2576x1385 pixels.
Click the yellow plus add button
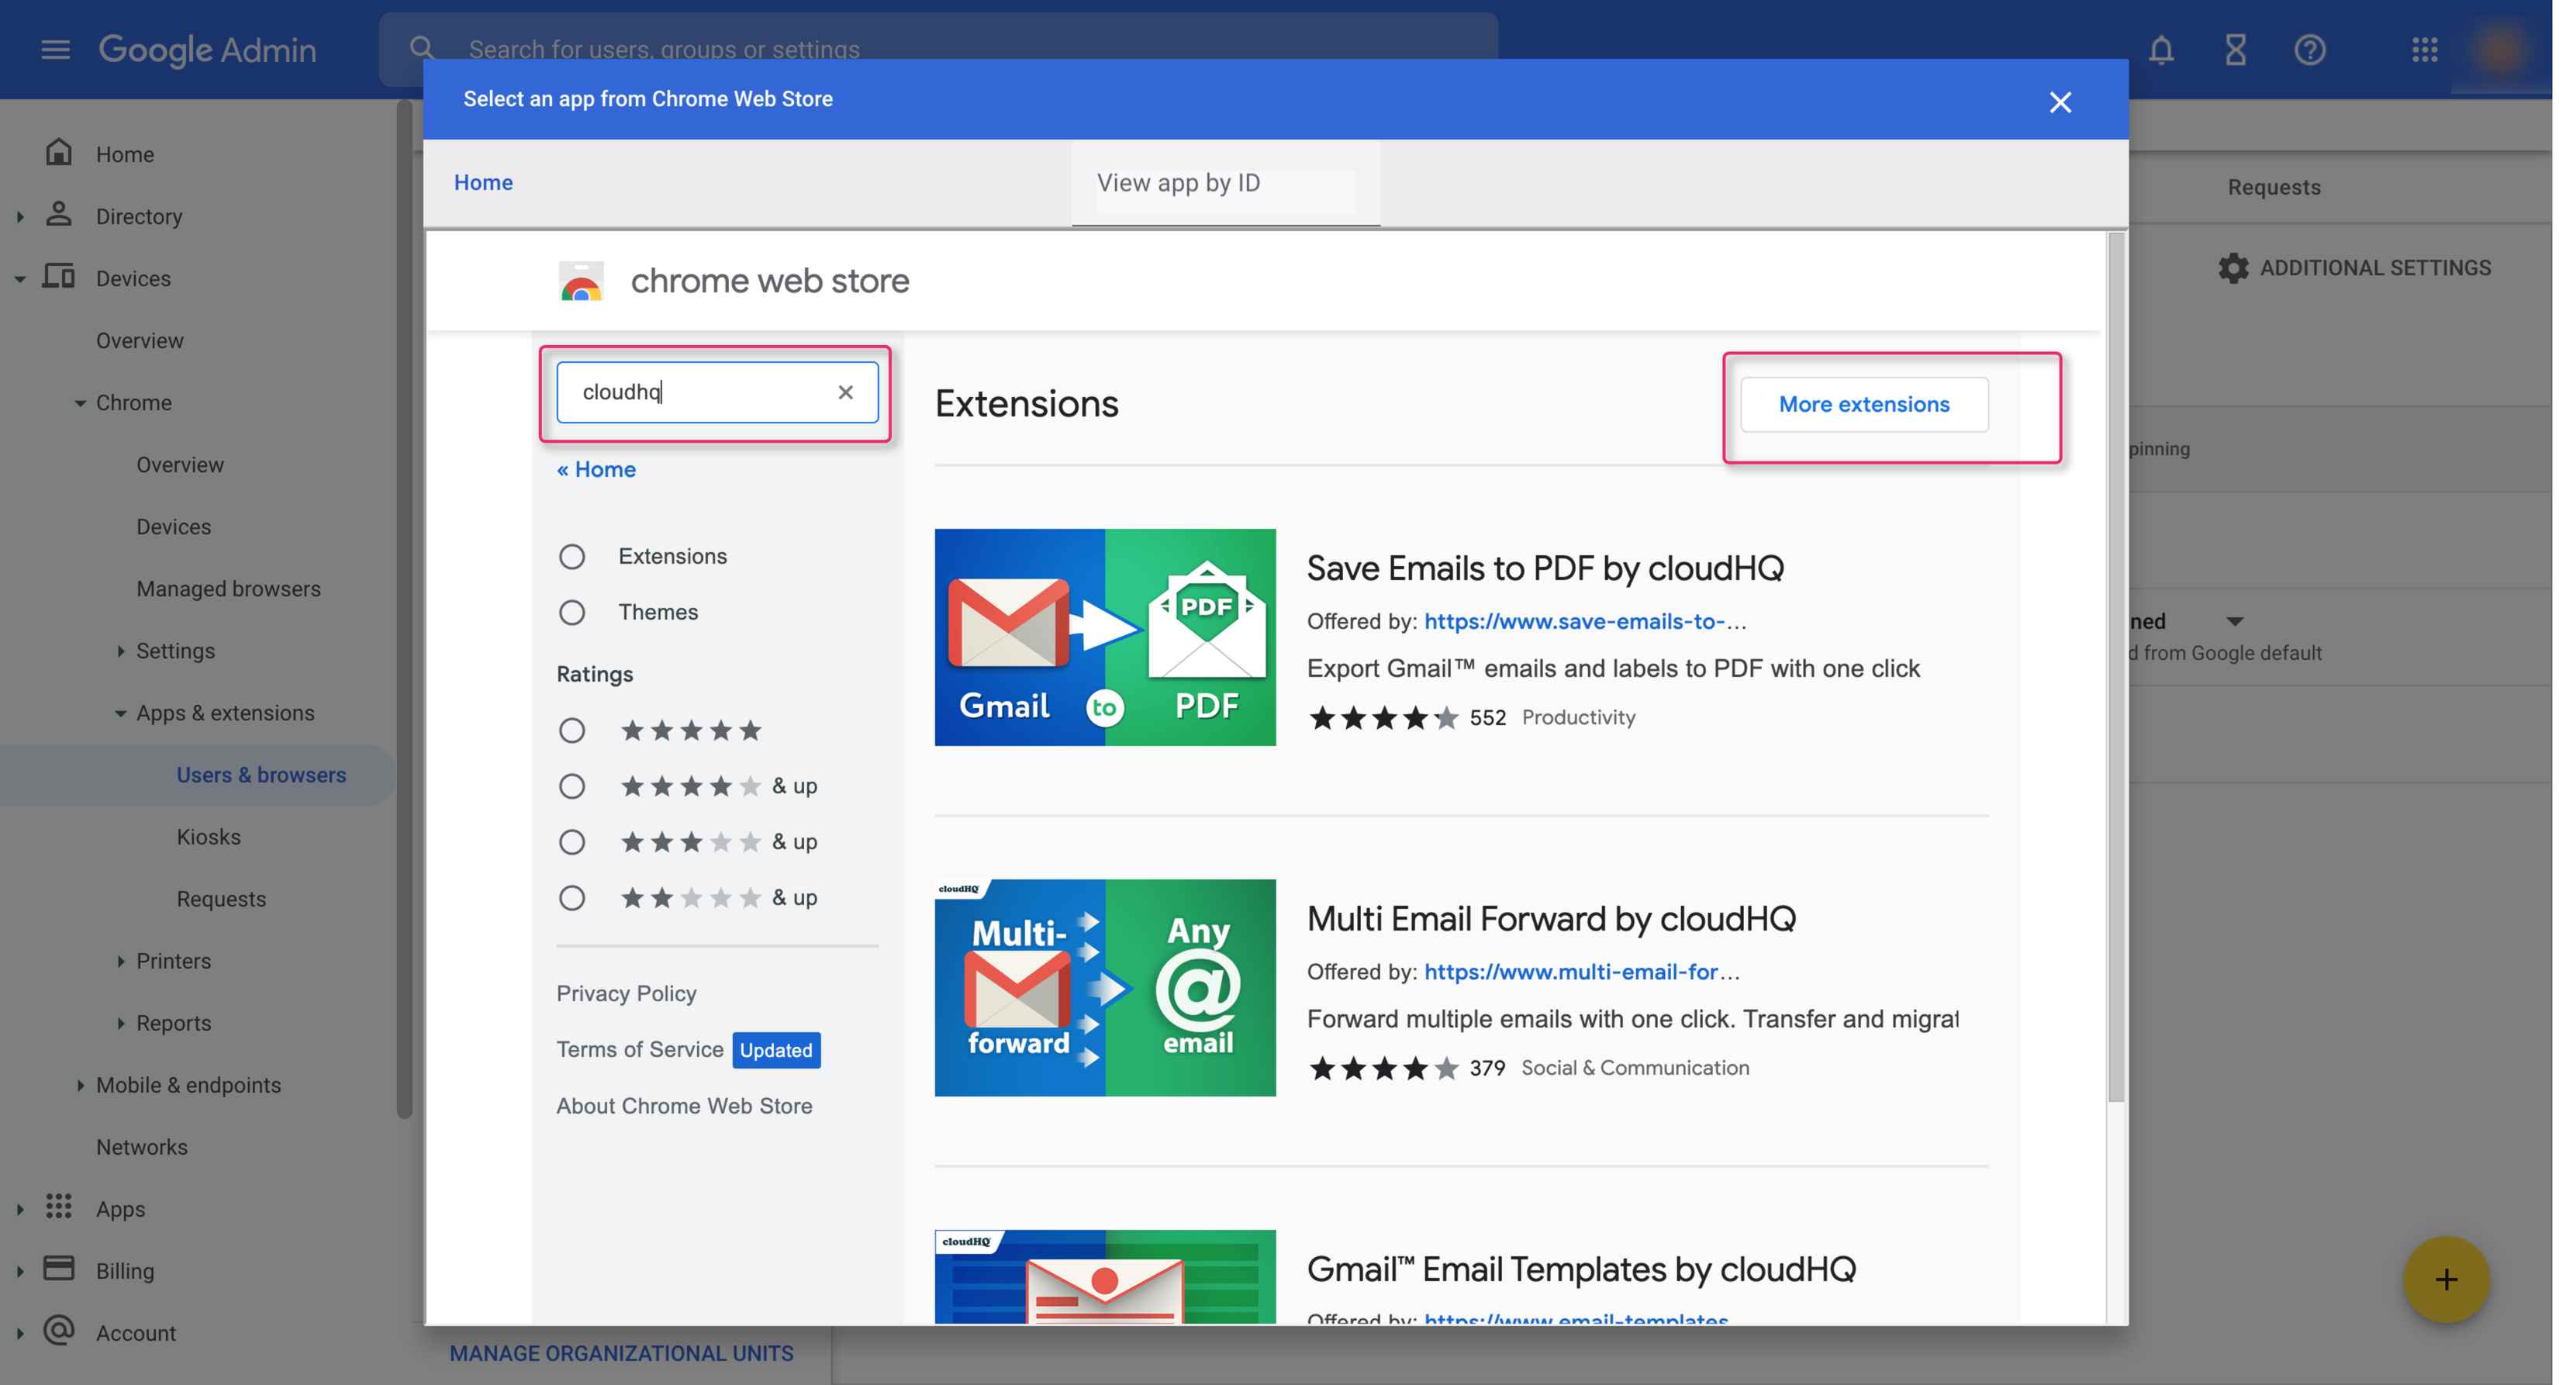tap(2446, 1279)
